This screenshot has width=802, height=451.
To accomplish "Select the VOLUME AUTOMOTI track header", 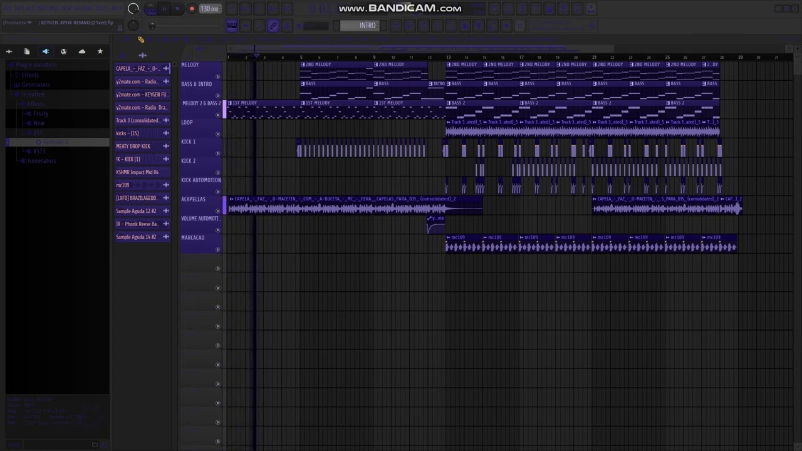I will click(201, 223).
